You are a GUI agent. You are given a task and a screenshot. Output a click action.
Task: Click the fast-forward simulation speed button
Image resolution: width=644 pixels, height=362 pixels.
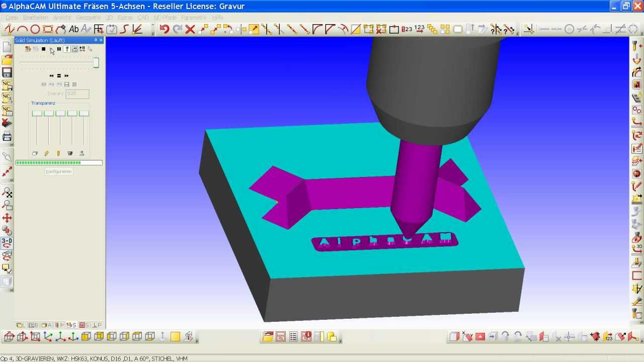point(66,76)
